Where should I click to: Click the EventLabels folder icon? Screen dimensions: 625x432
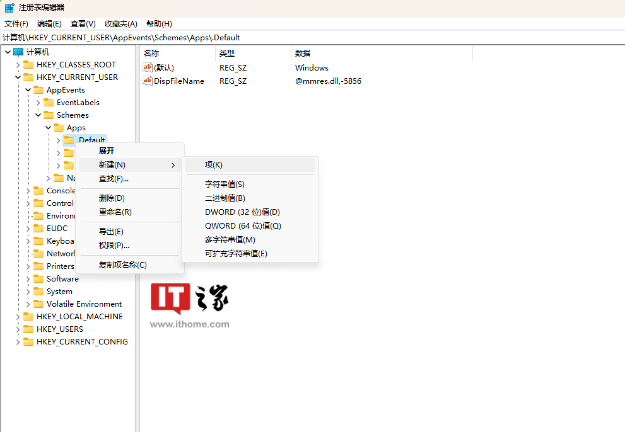[x=49, y=102]
